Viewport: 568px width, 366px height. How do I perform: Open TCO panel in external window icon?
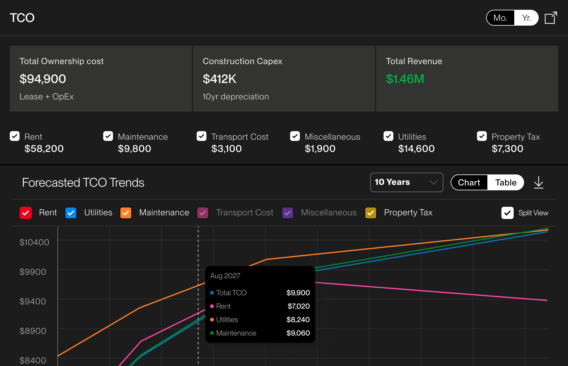tap(551, 18)
